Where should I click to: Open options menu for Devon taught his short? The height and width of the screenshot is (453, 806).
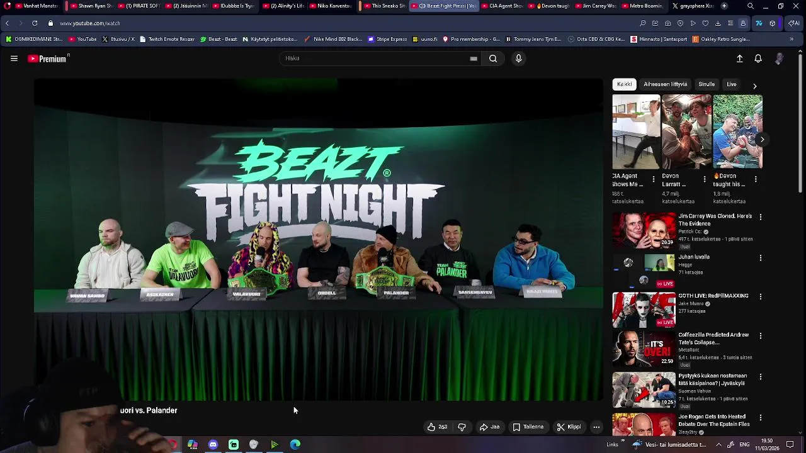point(756,179)
